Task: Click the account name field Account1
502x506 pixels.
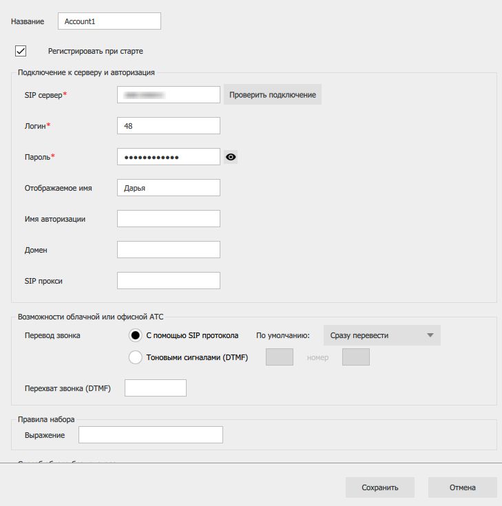Action: [109, 21]
